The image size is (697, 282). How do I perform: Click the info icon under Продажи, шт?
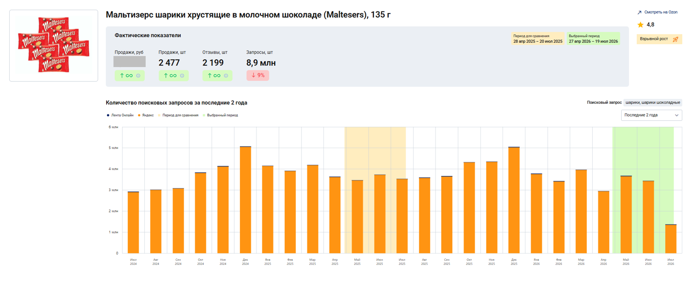point(182,76)
